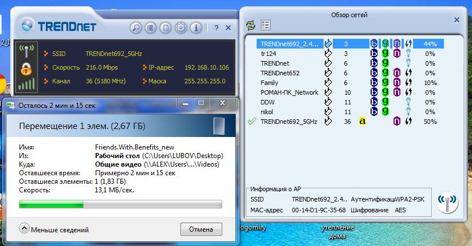
Task: Click the key icon in РОМАН-ПК_Network row
Action: coord(328,92)
